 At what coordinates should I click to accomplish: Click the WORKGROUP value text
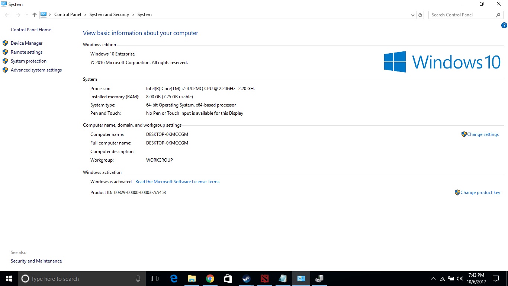coord(160,160)
